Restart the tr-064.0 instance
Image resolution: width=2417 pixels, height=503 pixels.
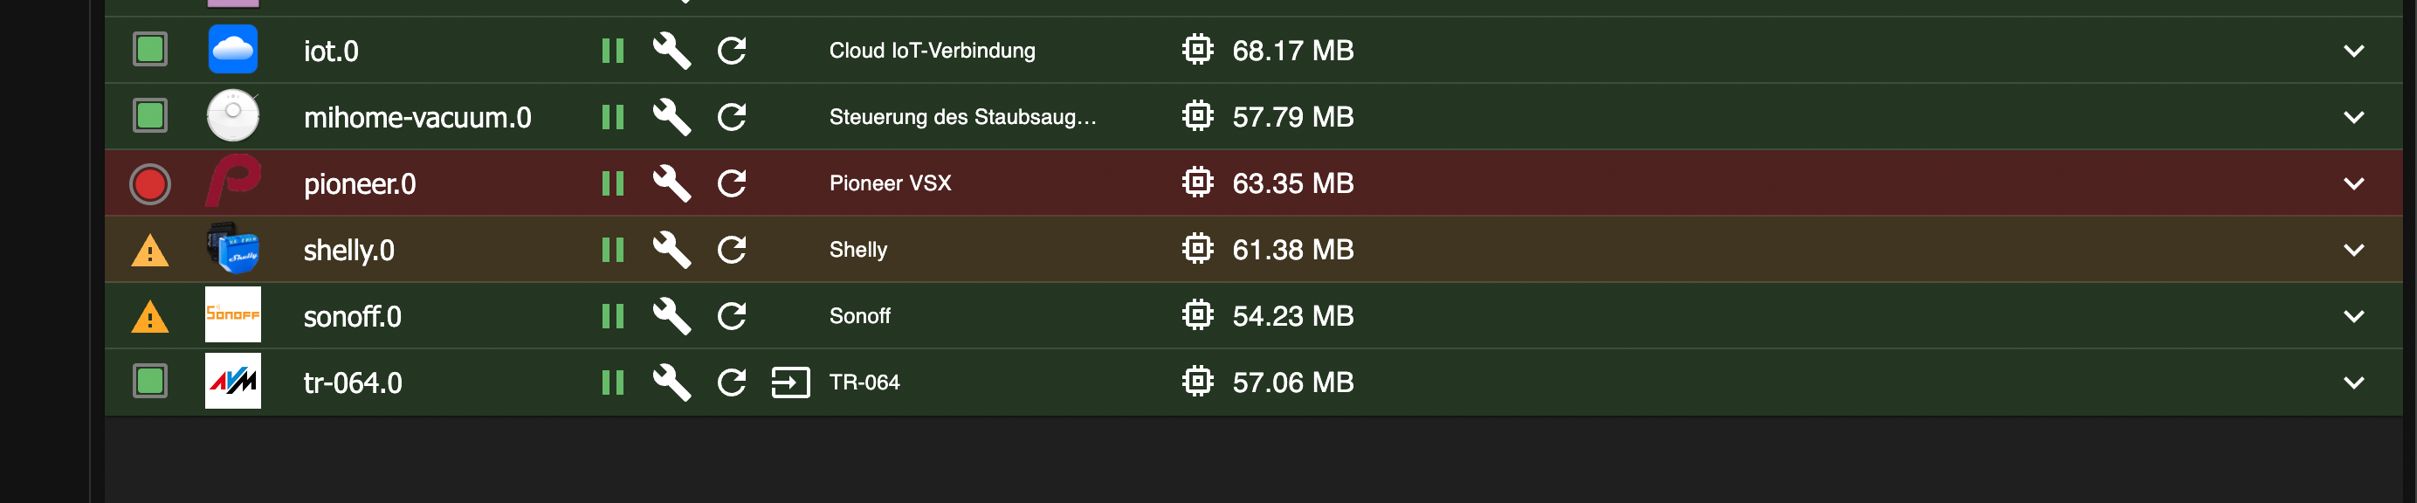point(731,382)
